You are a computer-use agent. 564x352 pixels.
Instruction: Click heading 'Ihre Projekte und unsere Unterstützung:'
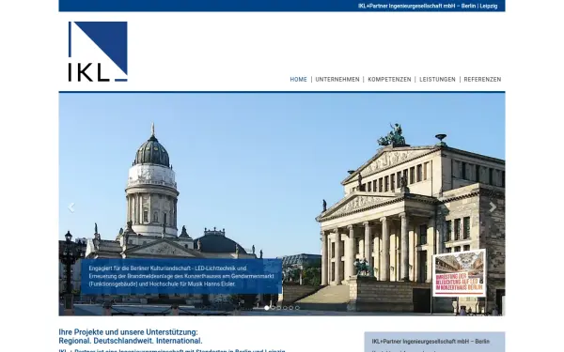click(x=128, y=332)
